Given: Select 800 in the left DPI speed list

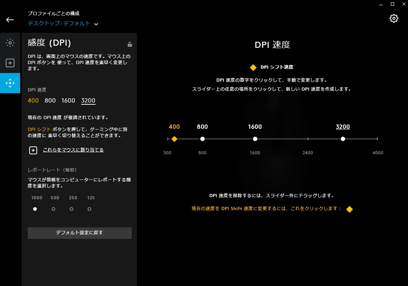Looking at the screenshot, I should click(50, 100).
